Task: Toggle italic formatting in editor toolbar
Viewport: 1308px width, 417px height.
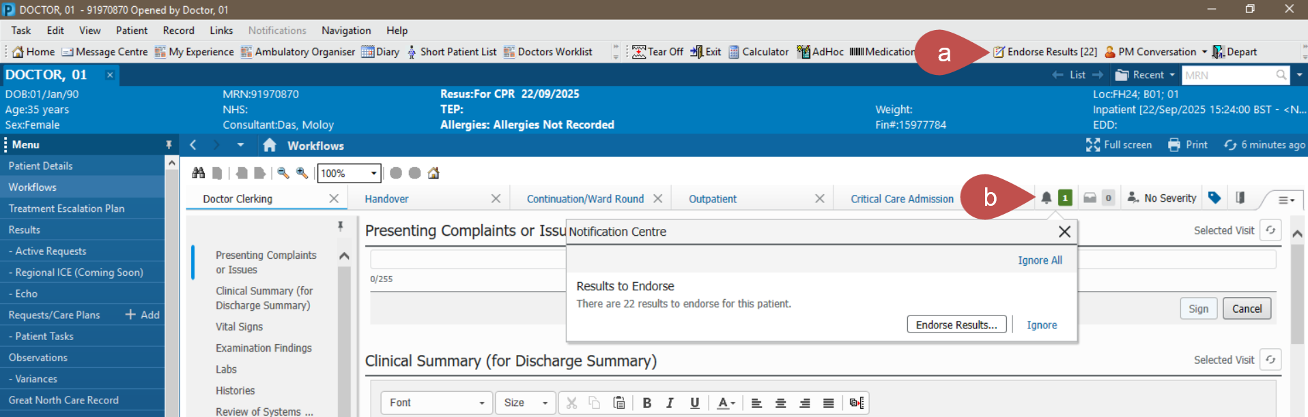Action: 670,403
